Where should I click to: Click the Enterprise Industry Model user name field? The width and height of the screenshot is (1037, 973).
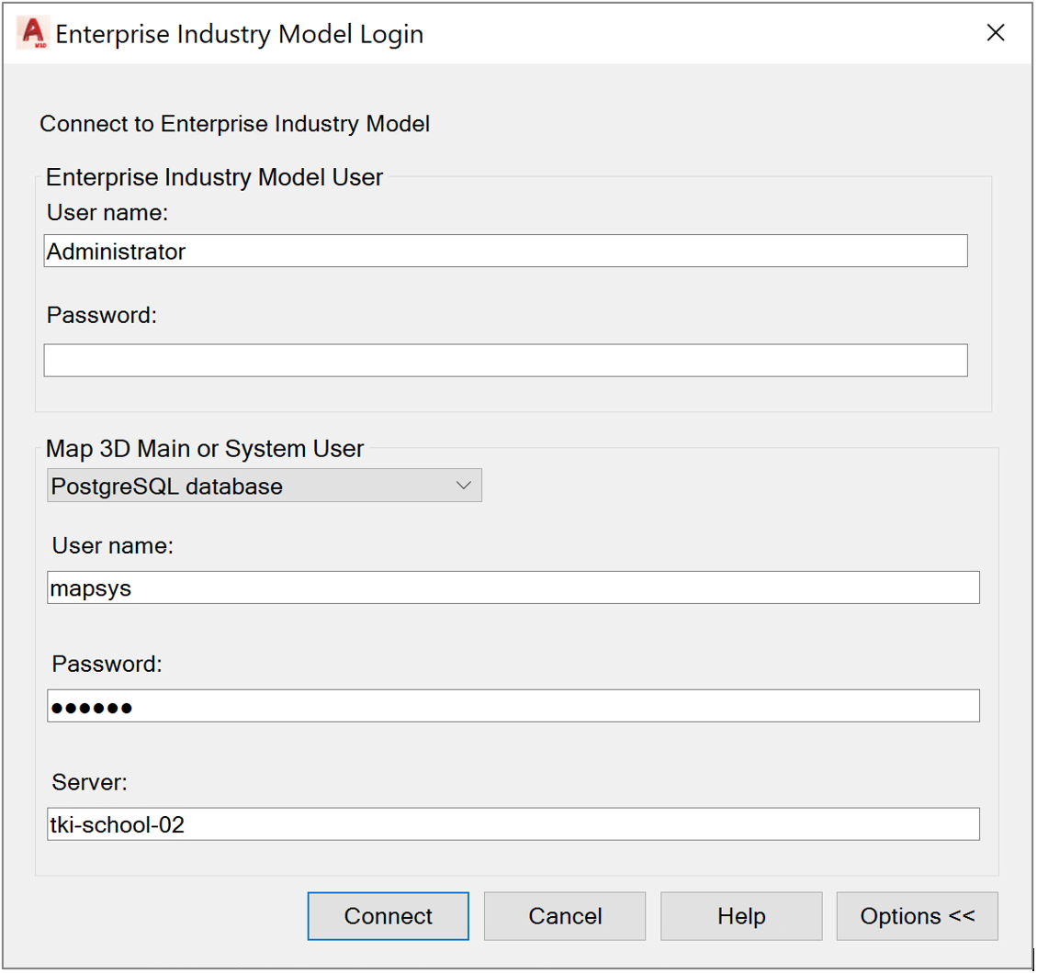click(505, 251)
